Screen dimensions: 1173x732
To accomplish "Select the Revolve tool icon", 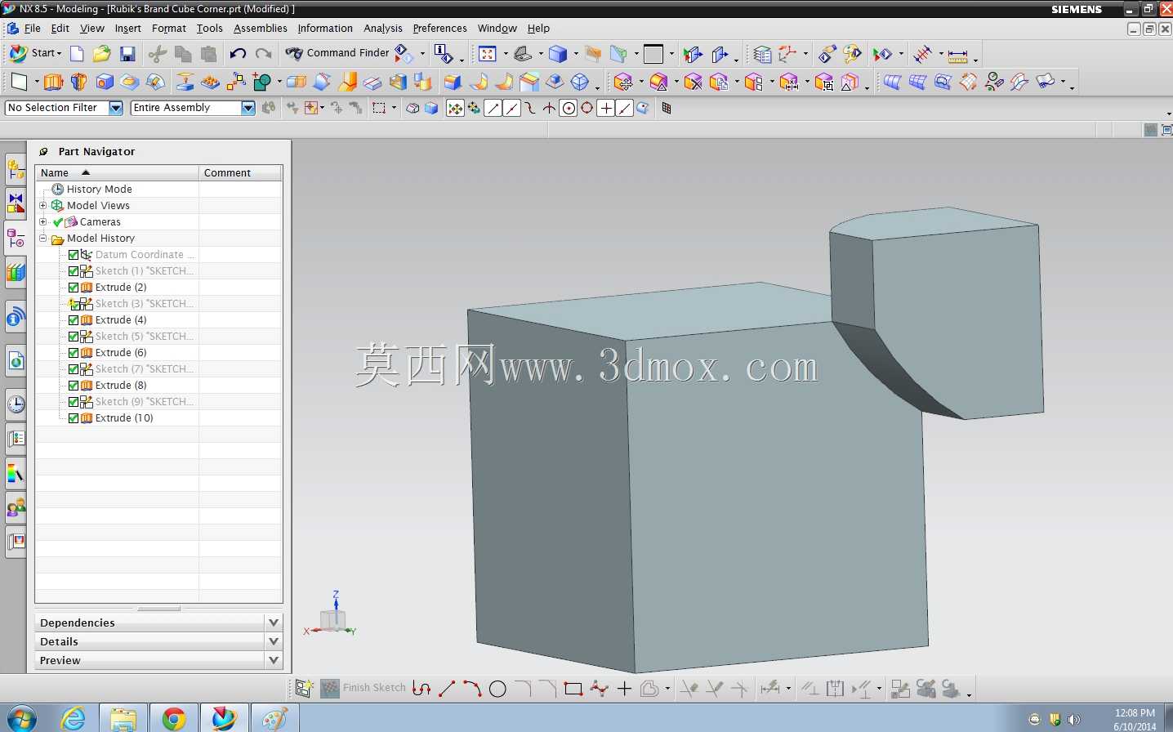I will click(78, 82).
